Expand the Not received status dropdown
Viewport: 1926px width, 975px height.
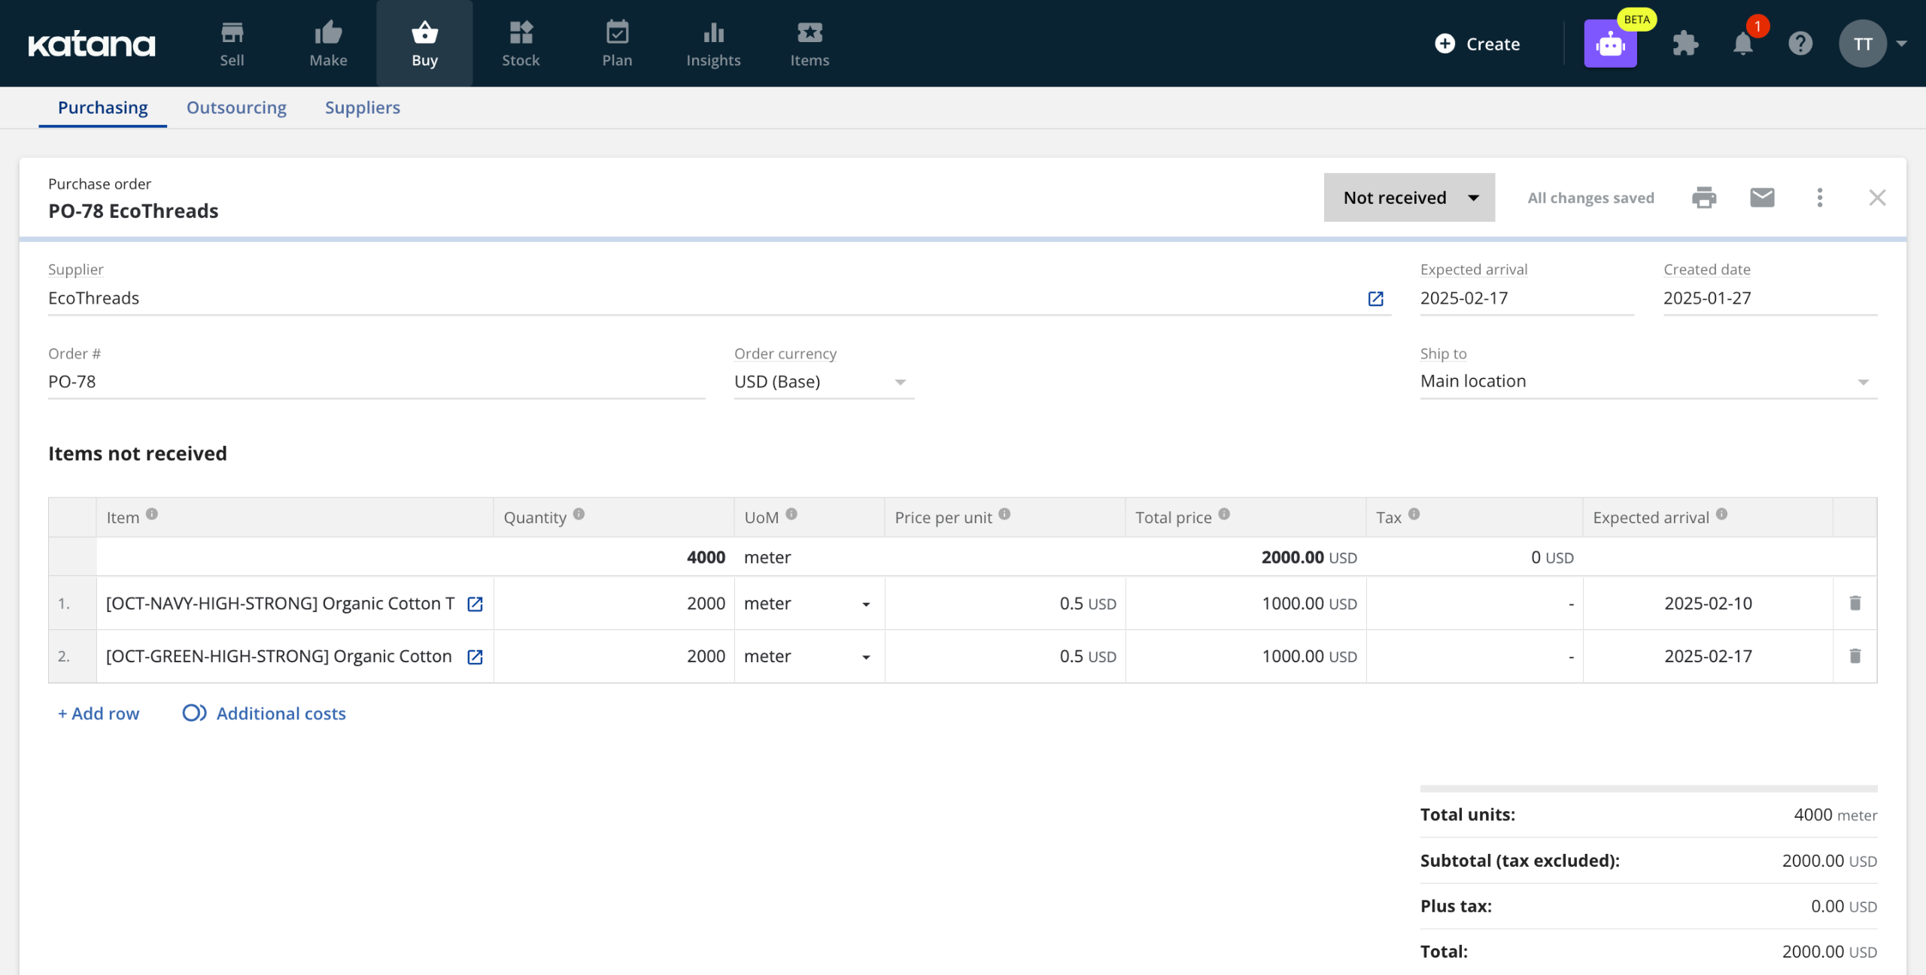(1408, 198)
